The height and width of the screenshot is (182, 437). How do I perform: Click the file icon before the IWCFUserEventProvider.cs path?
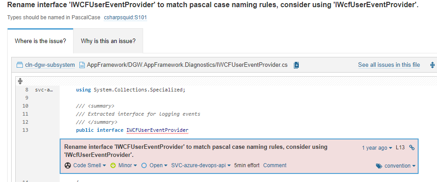pyautogui.click(x=82, y=65)
